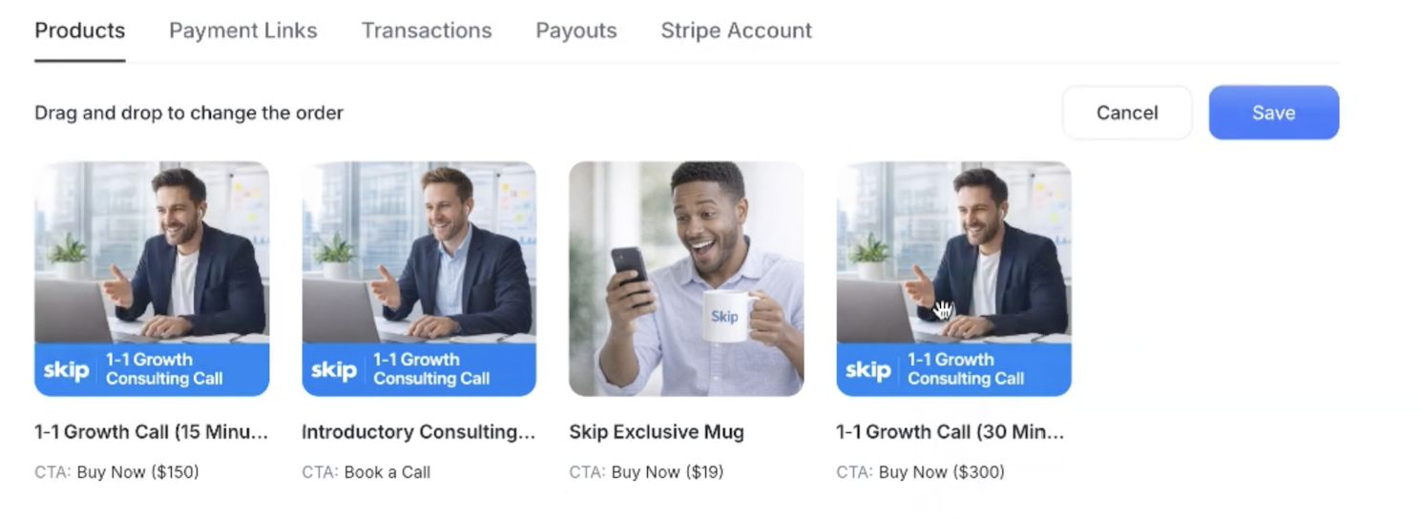Viewport: 1422px width, 519px height.
Task: Click the CTA: Book a Call label
Action: (366, 472)
